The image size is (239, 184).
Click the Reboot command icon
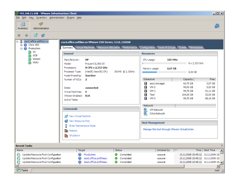[x=66, y=131]
